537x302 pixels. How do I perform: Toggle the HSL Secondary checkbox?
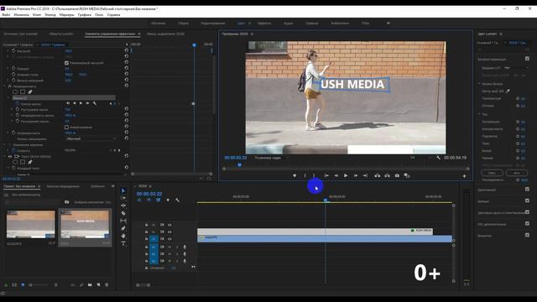pyautogui.click(x=527, y=224)
